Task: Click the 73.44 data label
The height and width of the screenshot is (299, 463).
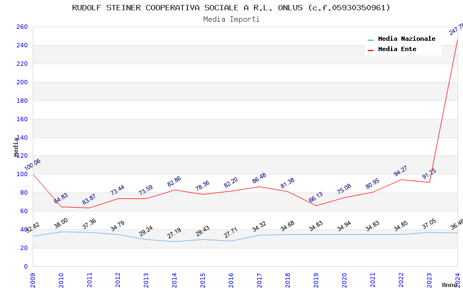Action: pos(118,190)
